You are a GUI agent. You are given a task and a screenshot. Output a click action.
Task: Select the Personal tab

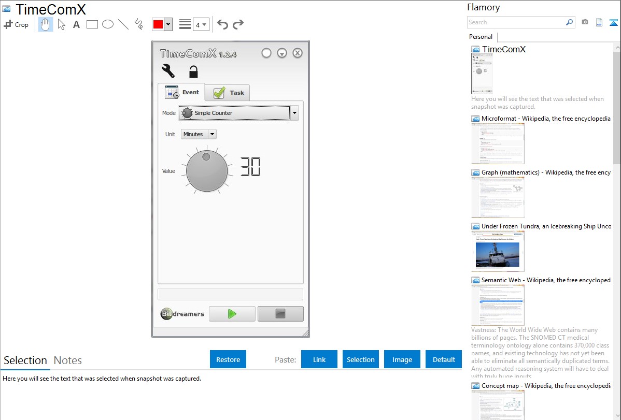pos(481,37)
